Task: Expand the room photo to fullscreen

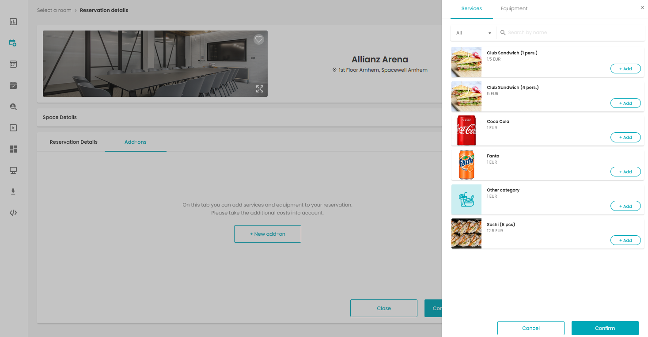Action: coord(260,89)
